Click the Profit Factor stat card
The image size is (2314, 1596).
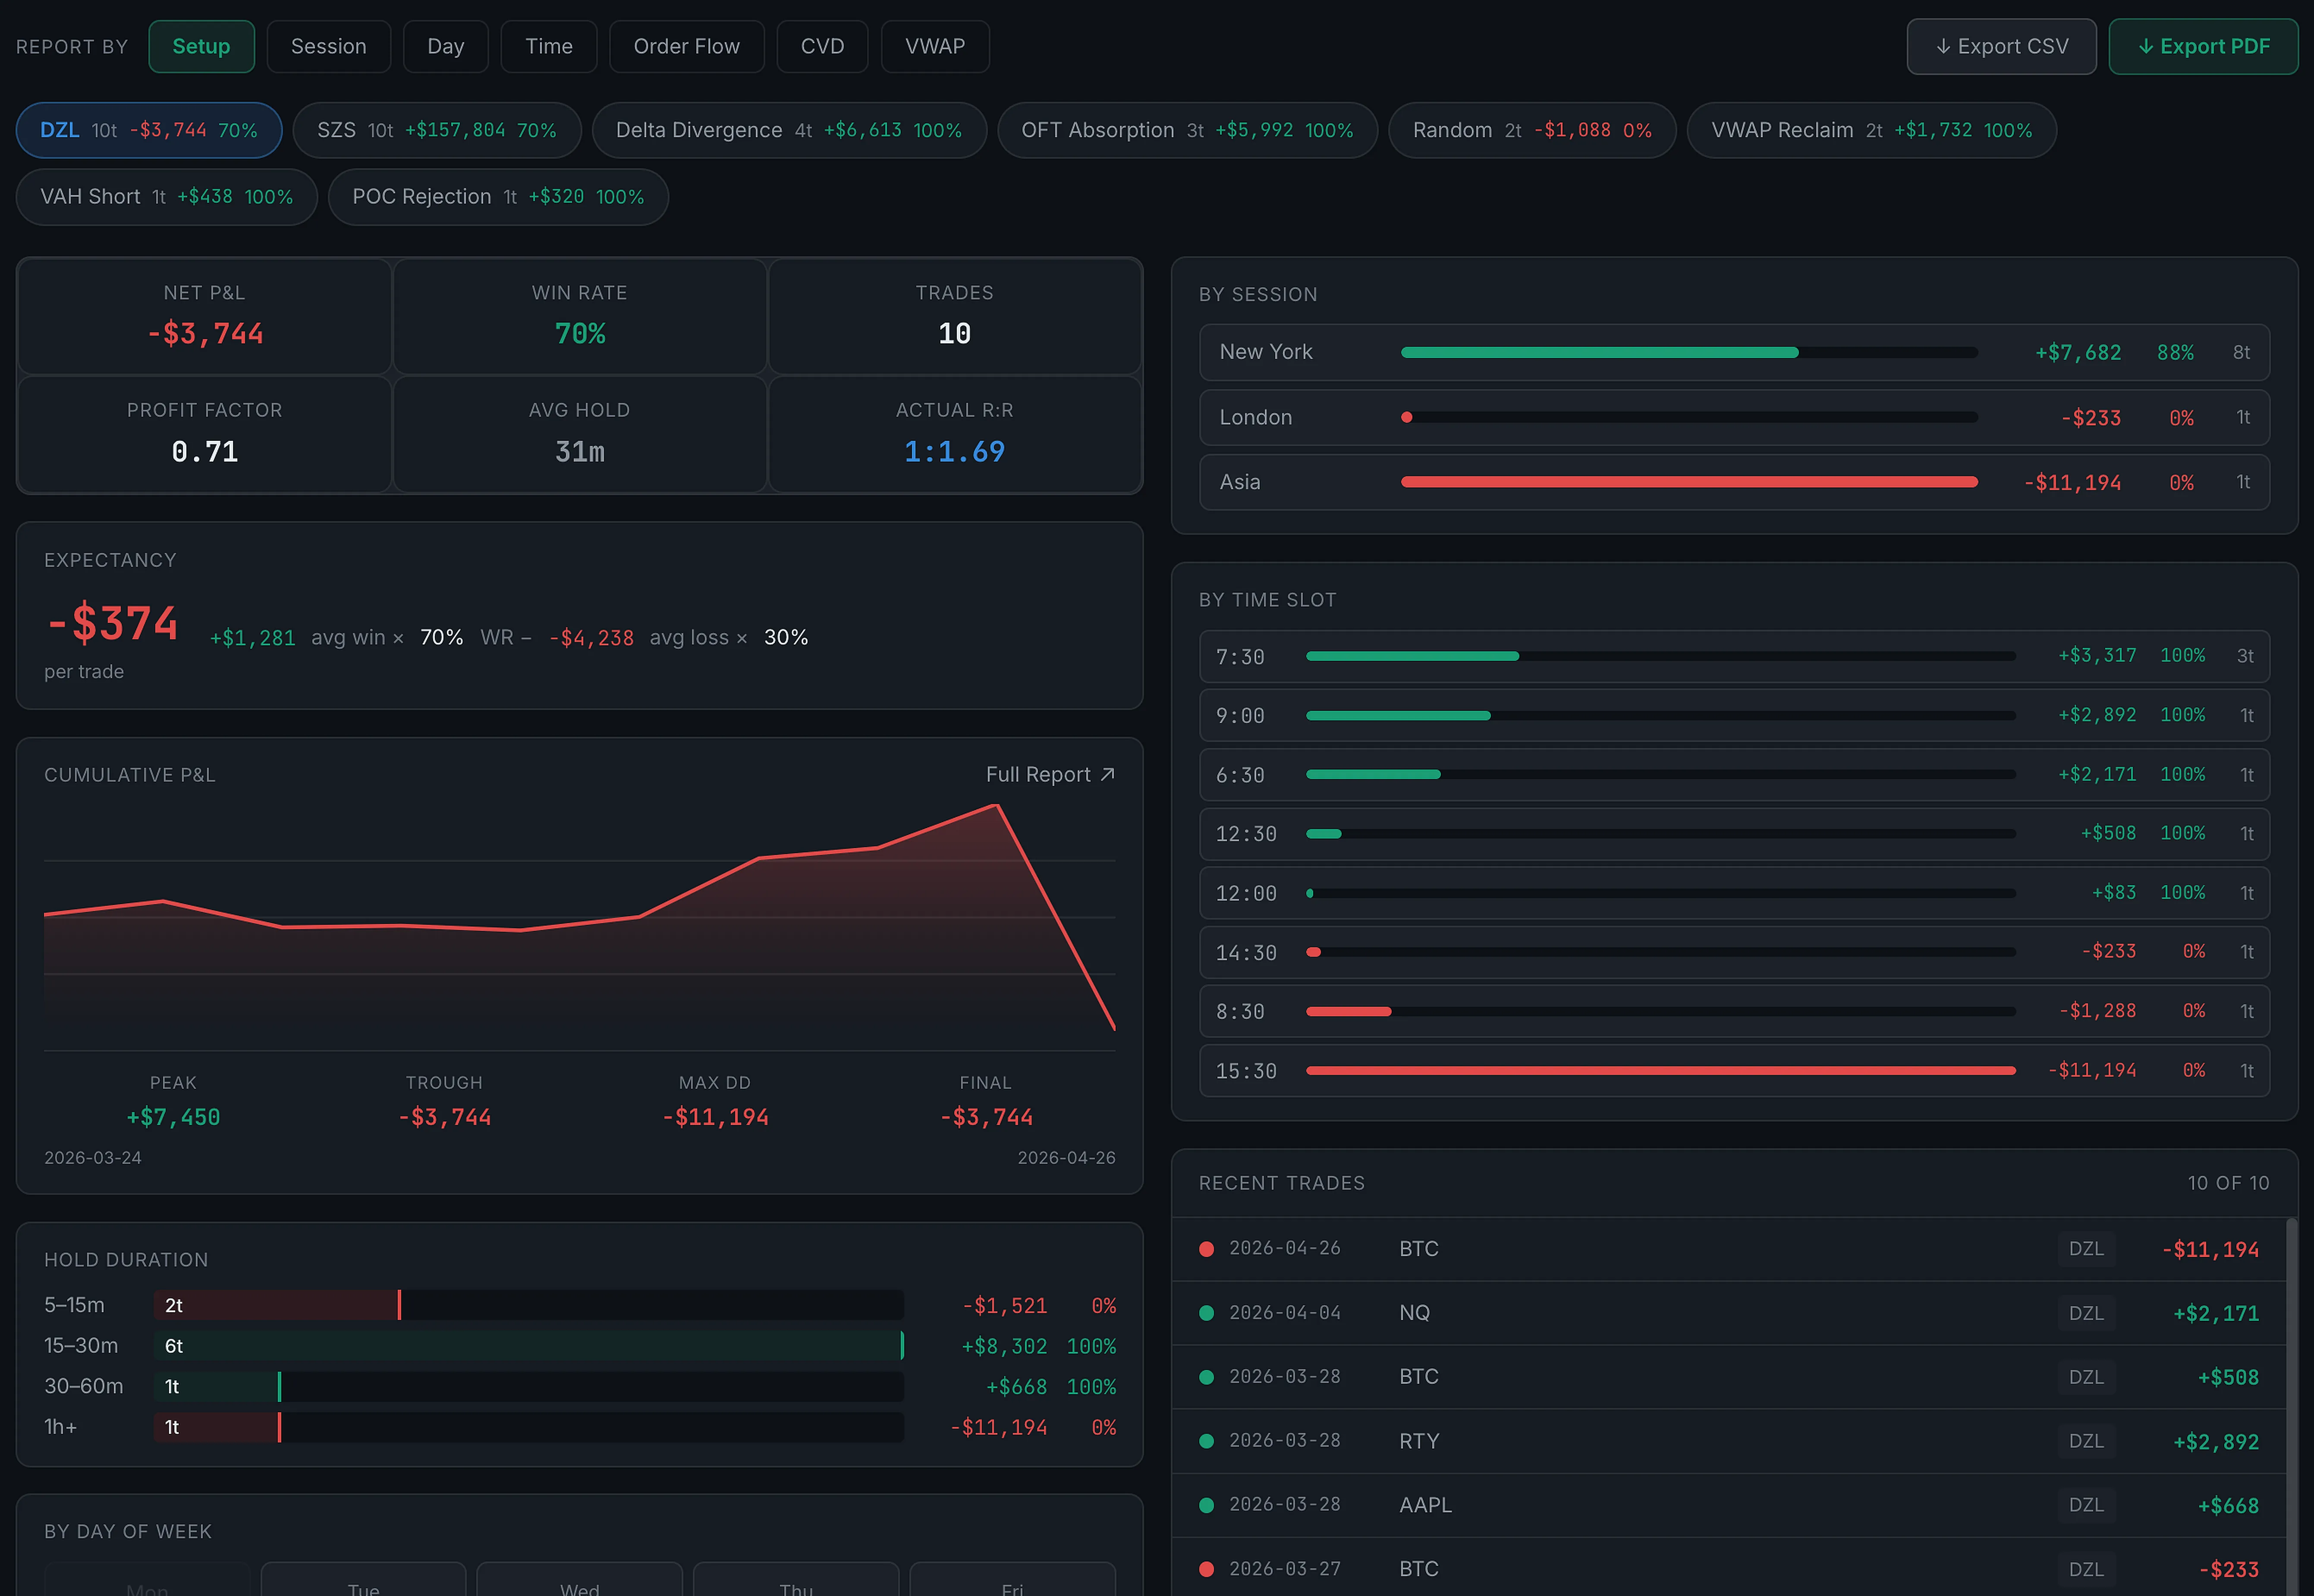[205, 434]
